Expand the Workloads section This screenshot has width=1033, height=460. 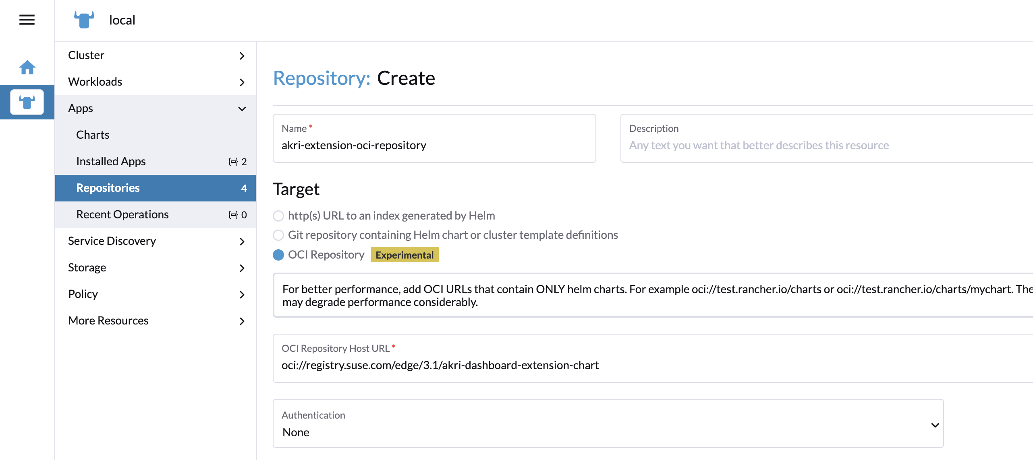click(x=155, y=82)
